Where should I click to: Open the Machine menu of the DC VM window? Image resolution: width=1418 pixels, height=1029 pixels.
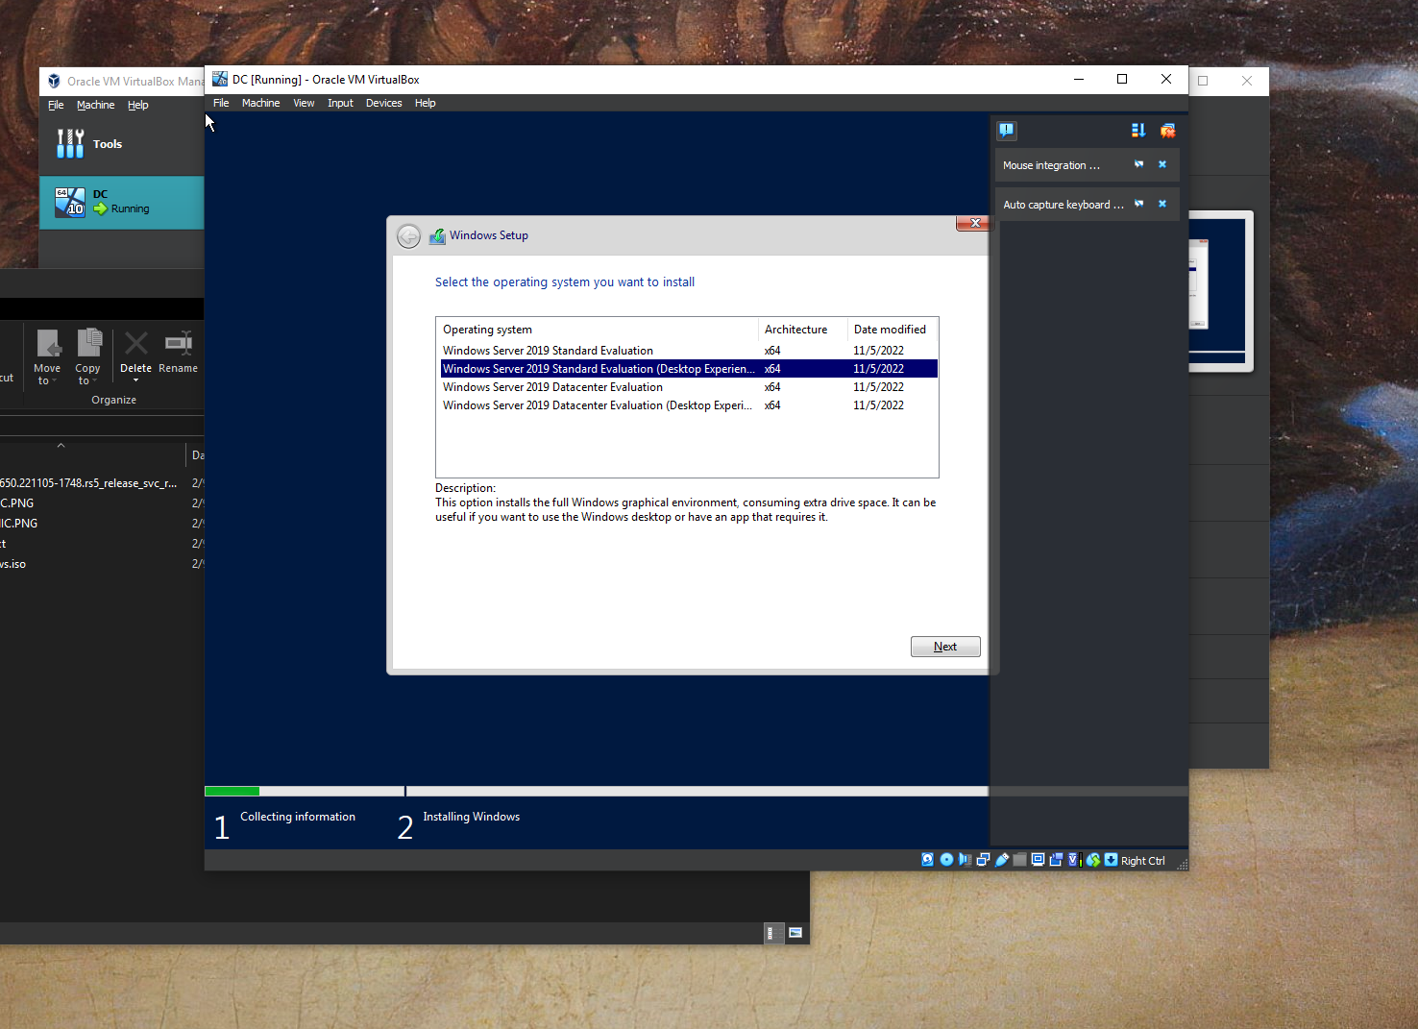pyautogui.click(x=260, y=103)
